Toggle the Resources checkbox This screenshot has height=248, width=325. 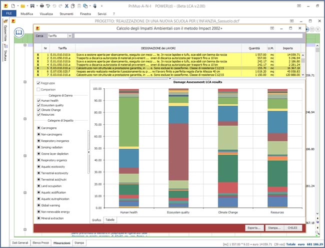[38, 114]
